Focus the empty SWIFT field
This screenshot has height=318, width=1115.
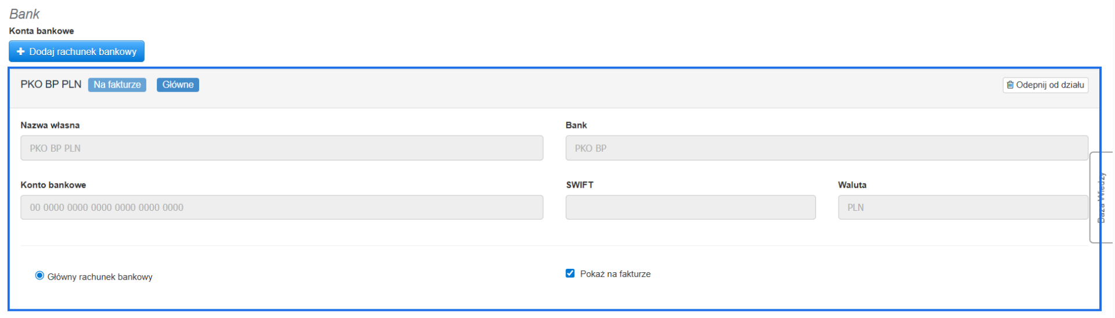click(690, 207)
